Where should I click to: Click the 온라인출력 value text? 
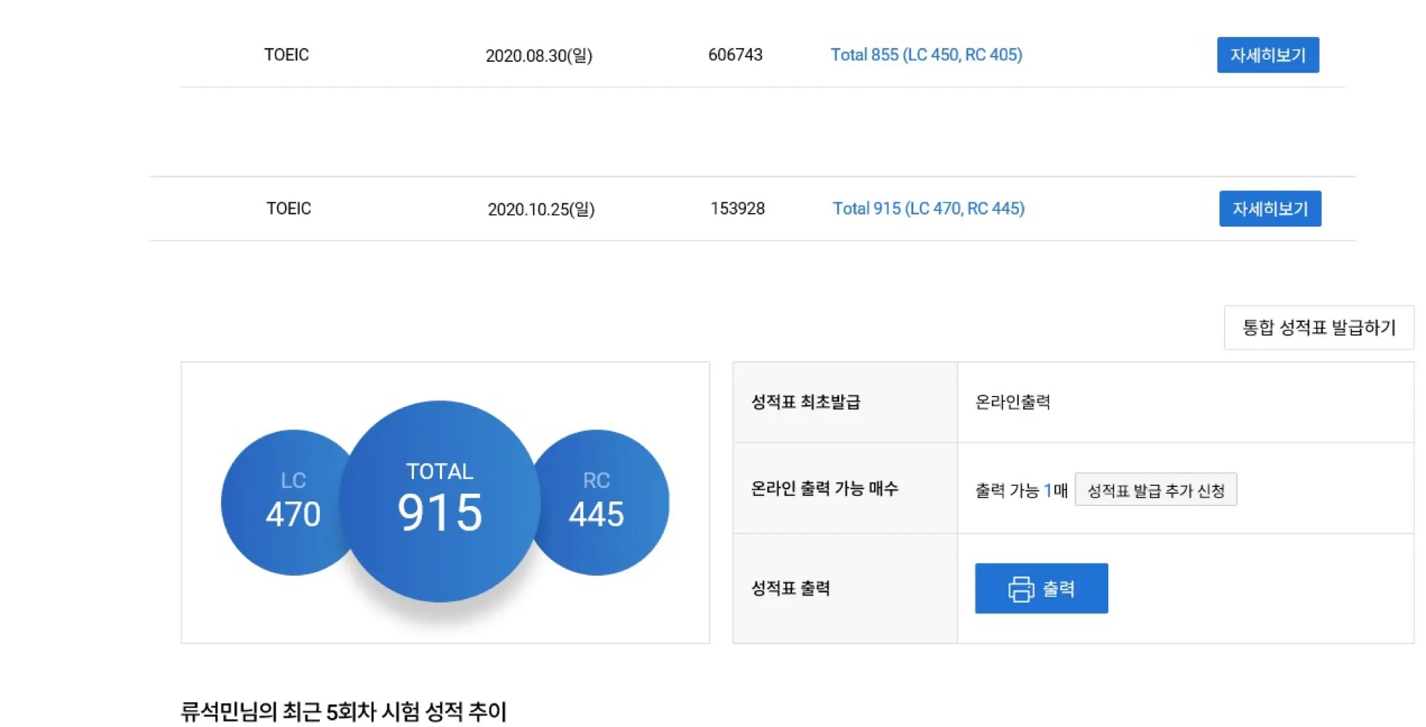pyautogui.click(x=1012, y=402)
